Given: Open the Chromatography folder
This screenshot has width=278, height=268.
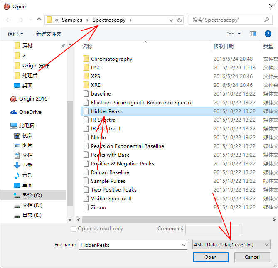Looking at the screenshot, I should pyautogui.click(x=111, y=59).
